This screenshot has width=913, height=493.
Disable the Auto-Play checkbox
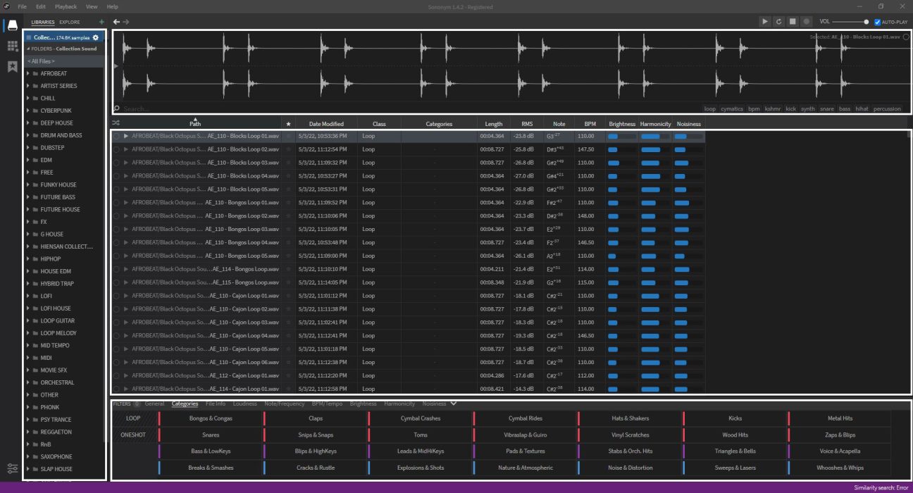click(877, 22)
